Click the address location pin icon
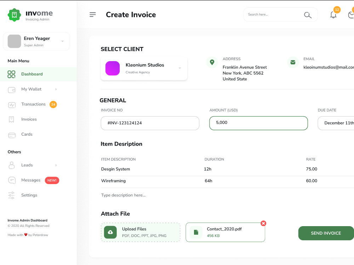Image resolution: width=354 pixels, height=265 pixels. [x=212, y=62]
